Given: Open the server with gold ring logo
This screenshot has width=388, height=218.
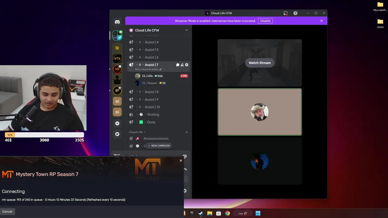Looking at the screenshot, I should click(117, 91).
